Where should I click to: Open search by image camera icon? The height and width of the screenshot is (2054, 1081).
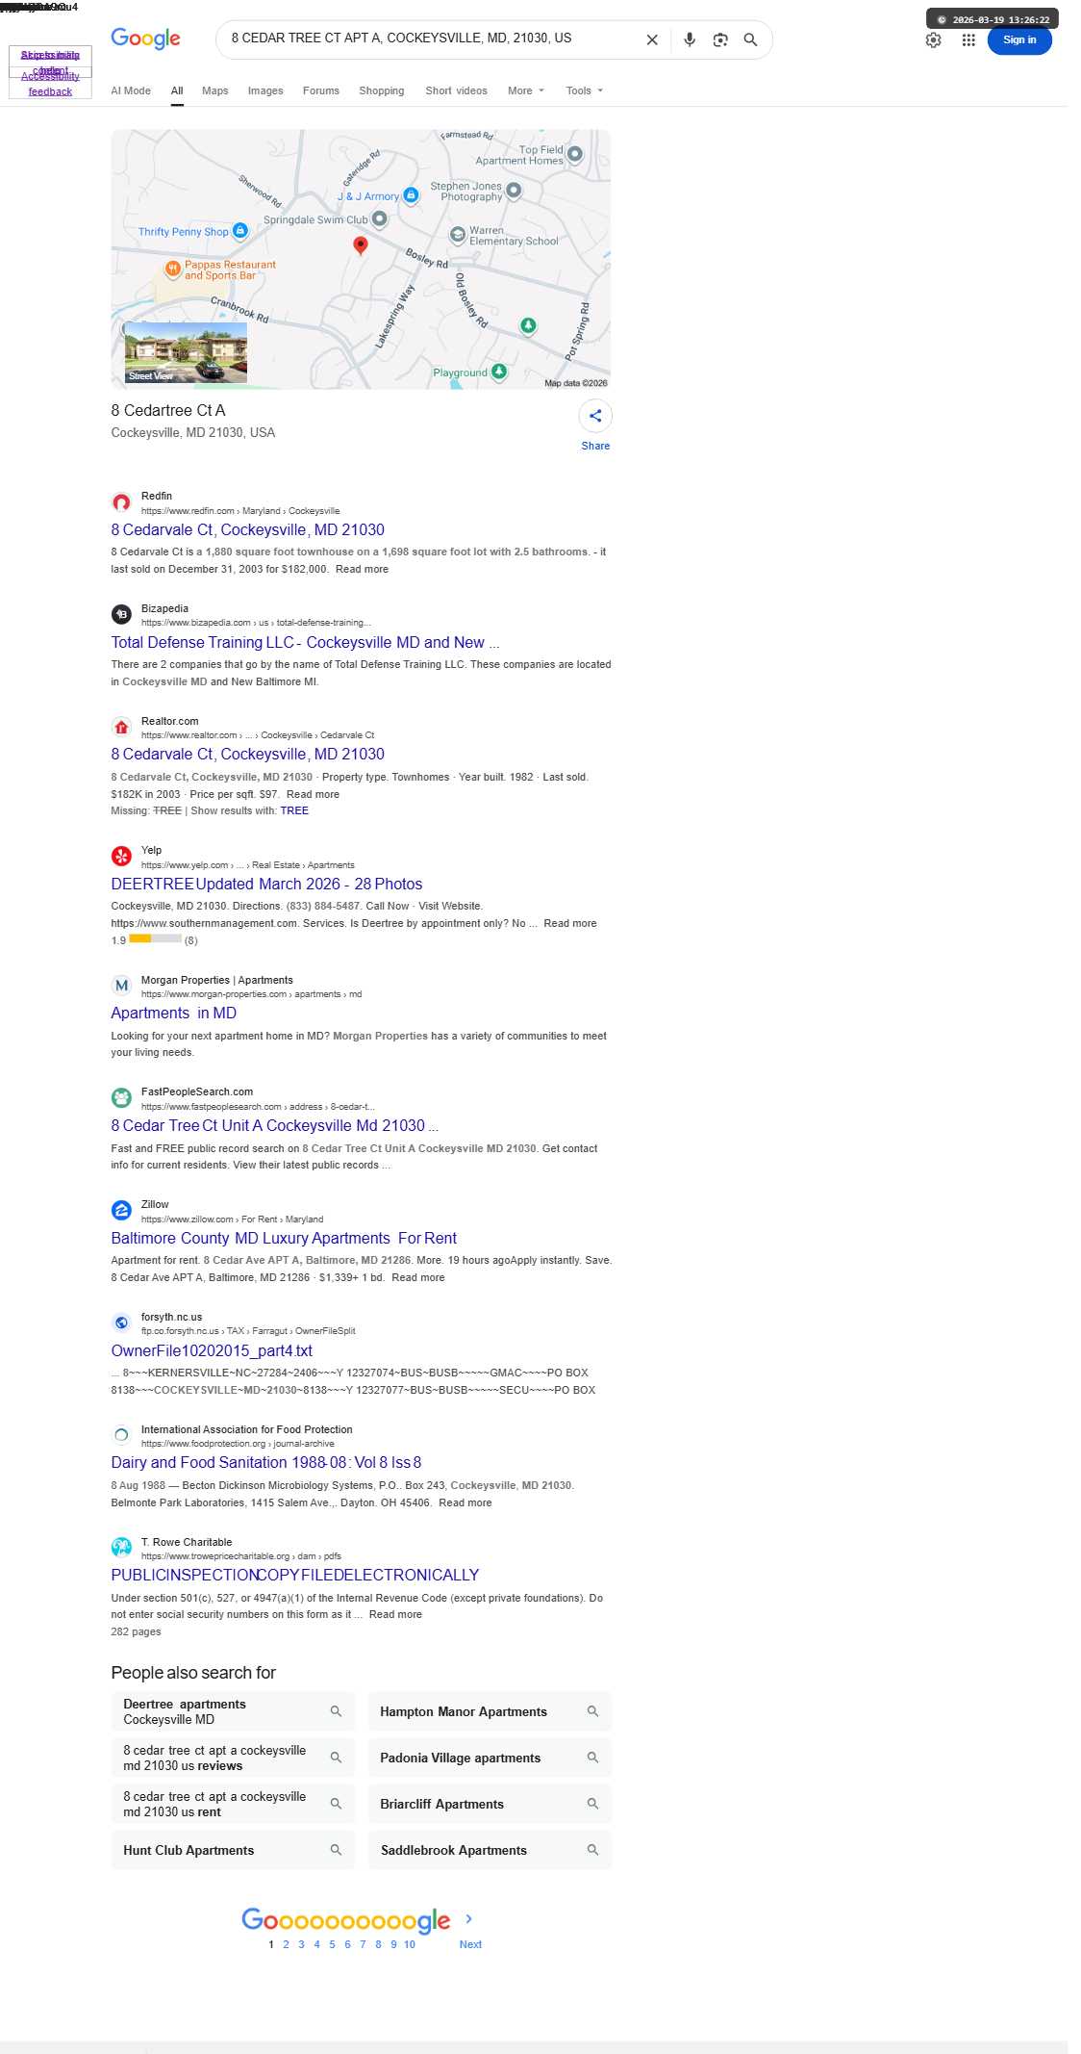[720, 39]
